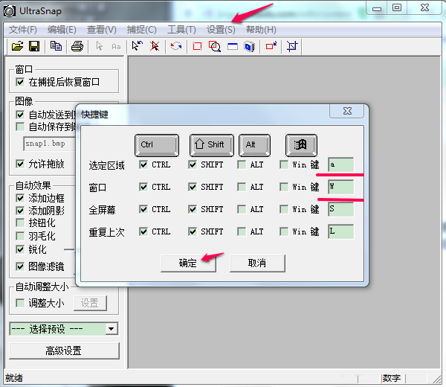Print using the printer toolbar icon
The width and height of the screenshot is (446, 387).
tap(77, 46)
